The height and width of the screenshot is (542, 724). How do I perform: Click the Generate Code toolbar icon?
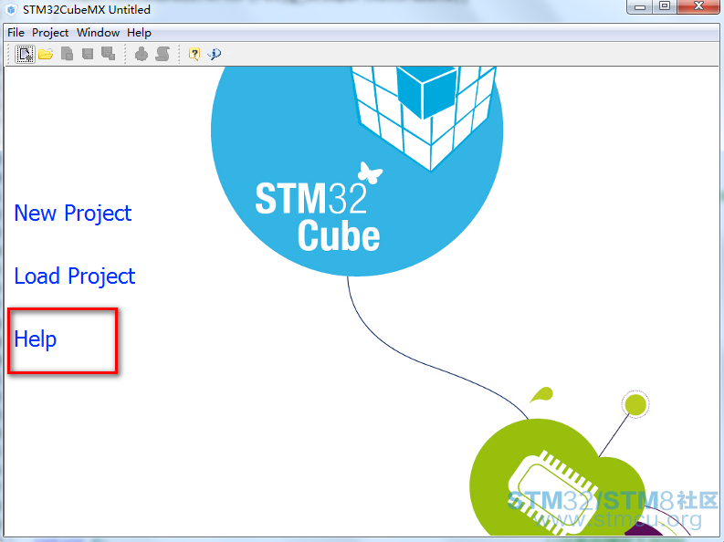[142, 54]
